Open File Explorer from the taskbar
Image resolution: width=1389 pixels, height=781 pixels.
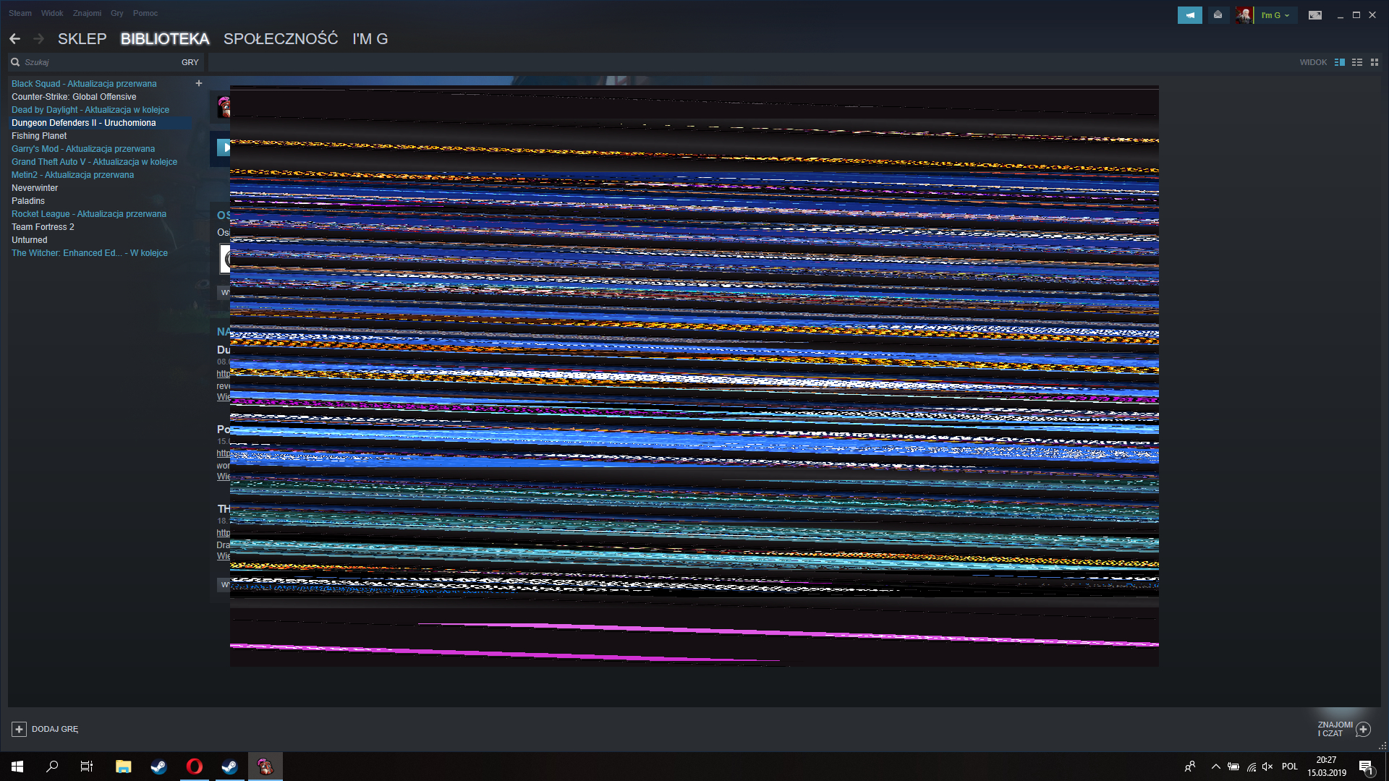(x=124, y=767)
